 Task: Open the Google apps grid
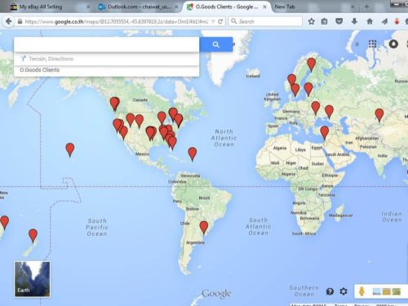coord(373,44)
